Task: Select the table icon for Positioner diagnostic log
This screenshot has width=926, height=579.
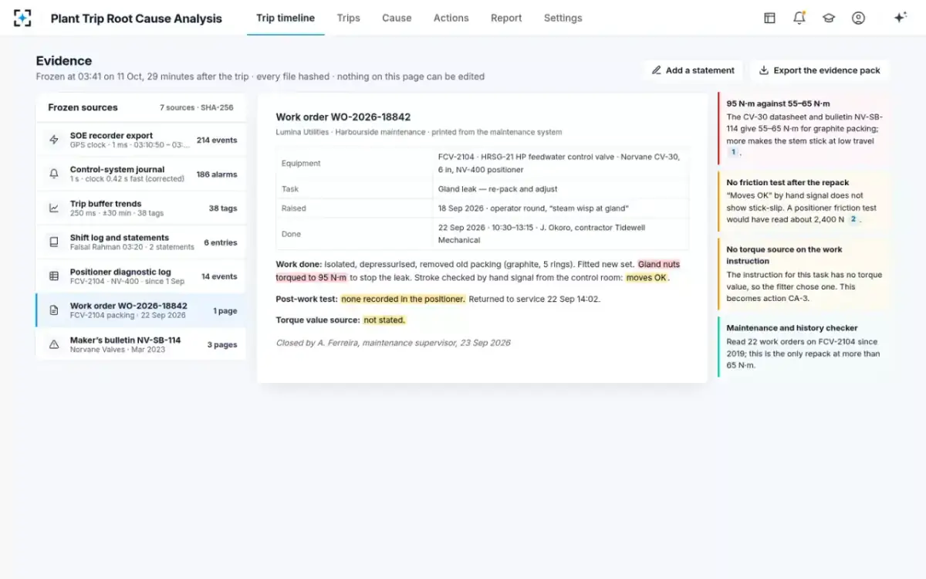Action: point(54,276)
